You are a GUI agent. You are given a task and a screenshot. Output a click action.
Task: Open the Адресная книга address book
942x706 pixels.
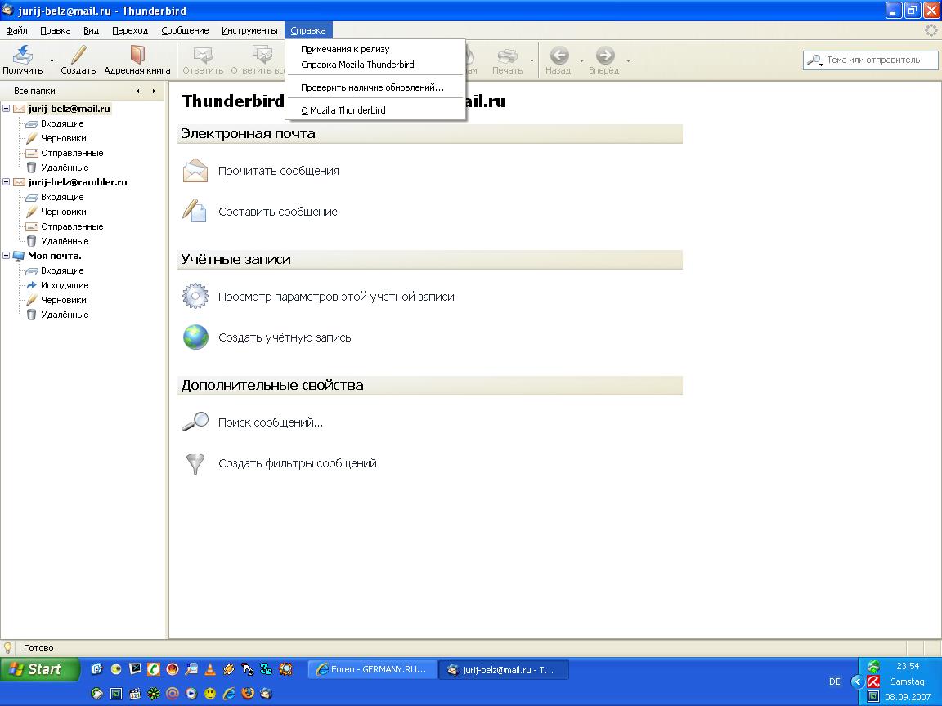coord(137,60)
